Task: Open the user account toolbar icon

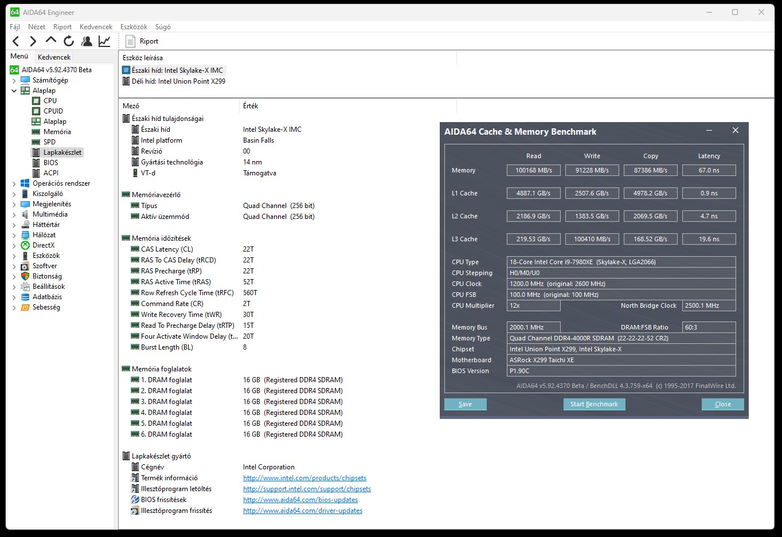Action: (87, 41)
